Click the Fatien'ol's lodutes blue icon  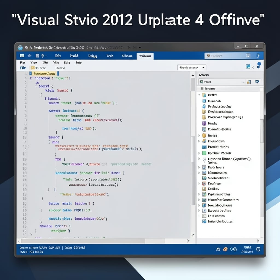[x=204, y=221]
